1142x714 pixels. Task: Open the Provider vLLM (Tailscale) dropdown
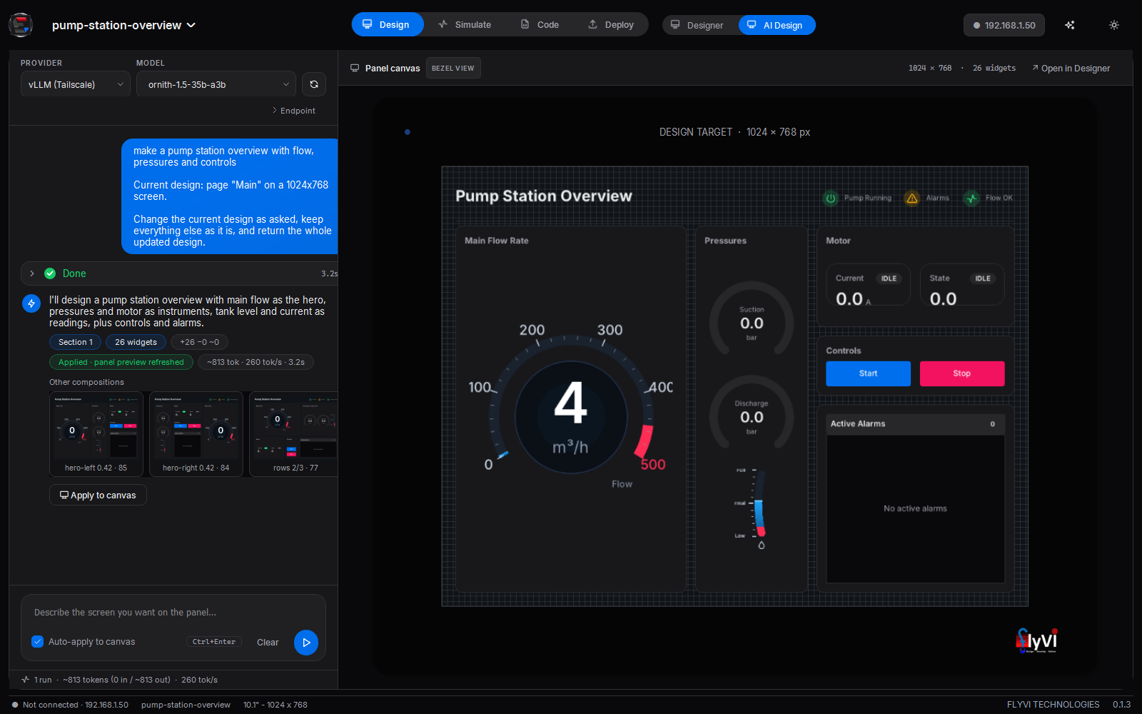click(75, 84)
